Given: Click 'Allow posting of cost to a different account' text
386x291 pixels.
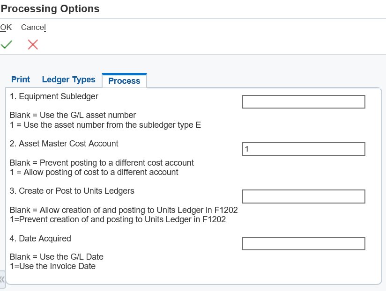Looking at the screenshot, I should (x=101, y=172).
